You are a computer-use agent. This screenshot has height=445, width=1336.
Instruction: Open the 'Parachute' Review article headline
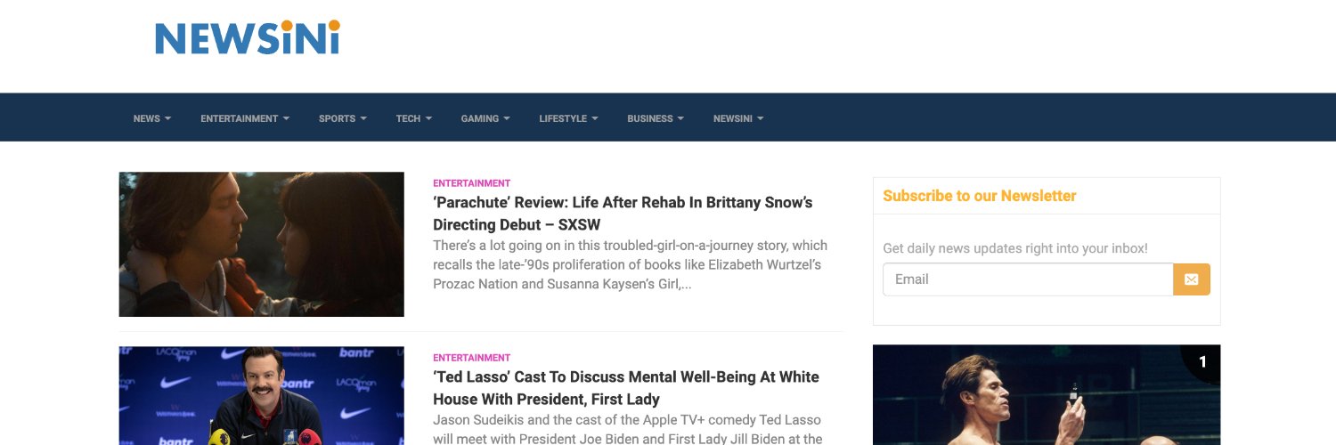[x=623, y=214]
